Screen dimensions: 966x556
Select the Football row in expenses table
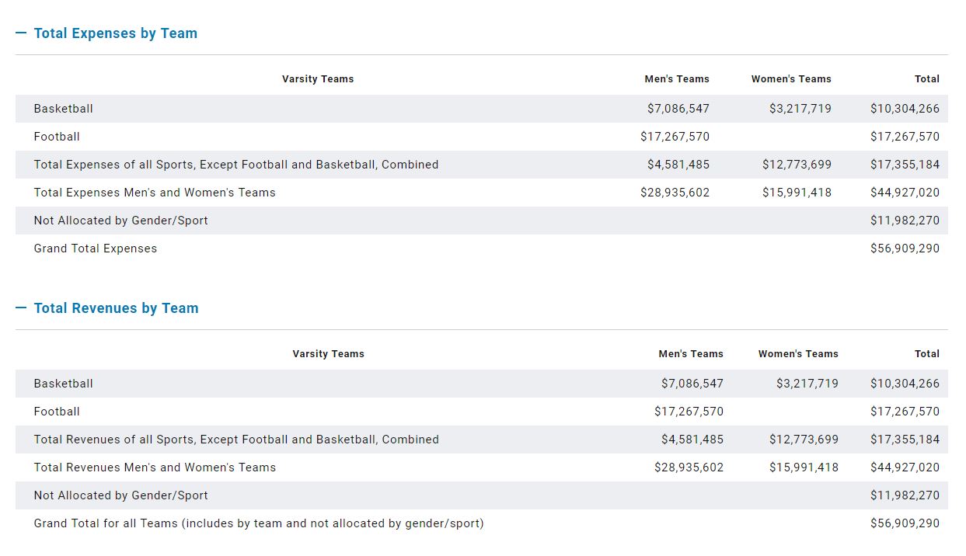coord(57,137)
